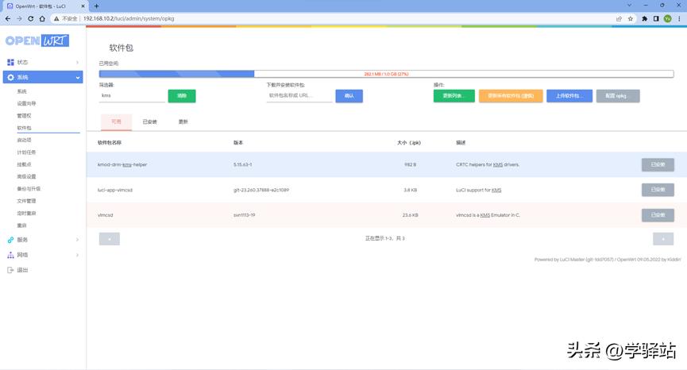Click description 'CRTC helpers for KMS drivers'

pyautogui.click(x=488, y=164)
